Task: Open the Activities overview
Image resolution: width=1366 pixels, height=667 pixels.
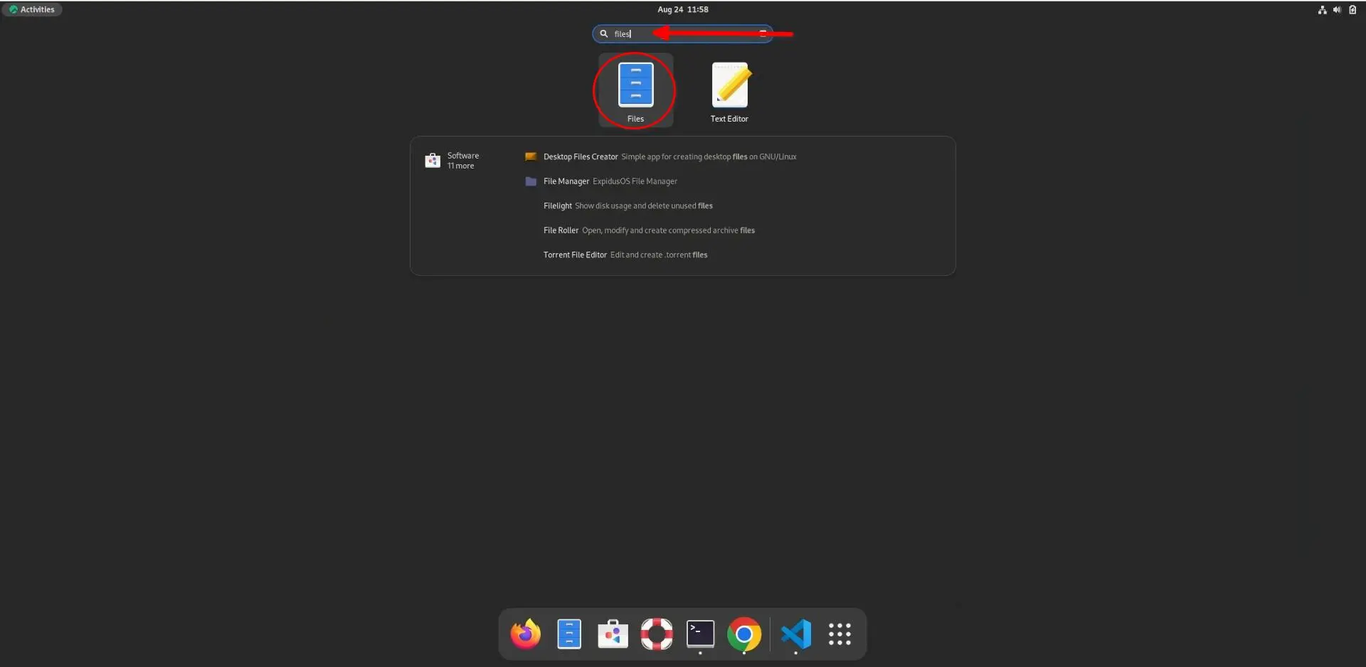Action: 32,9
